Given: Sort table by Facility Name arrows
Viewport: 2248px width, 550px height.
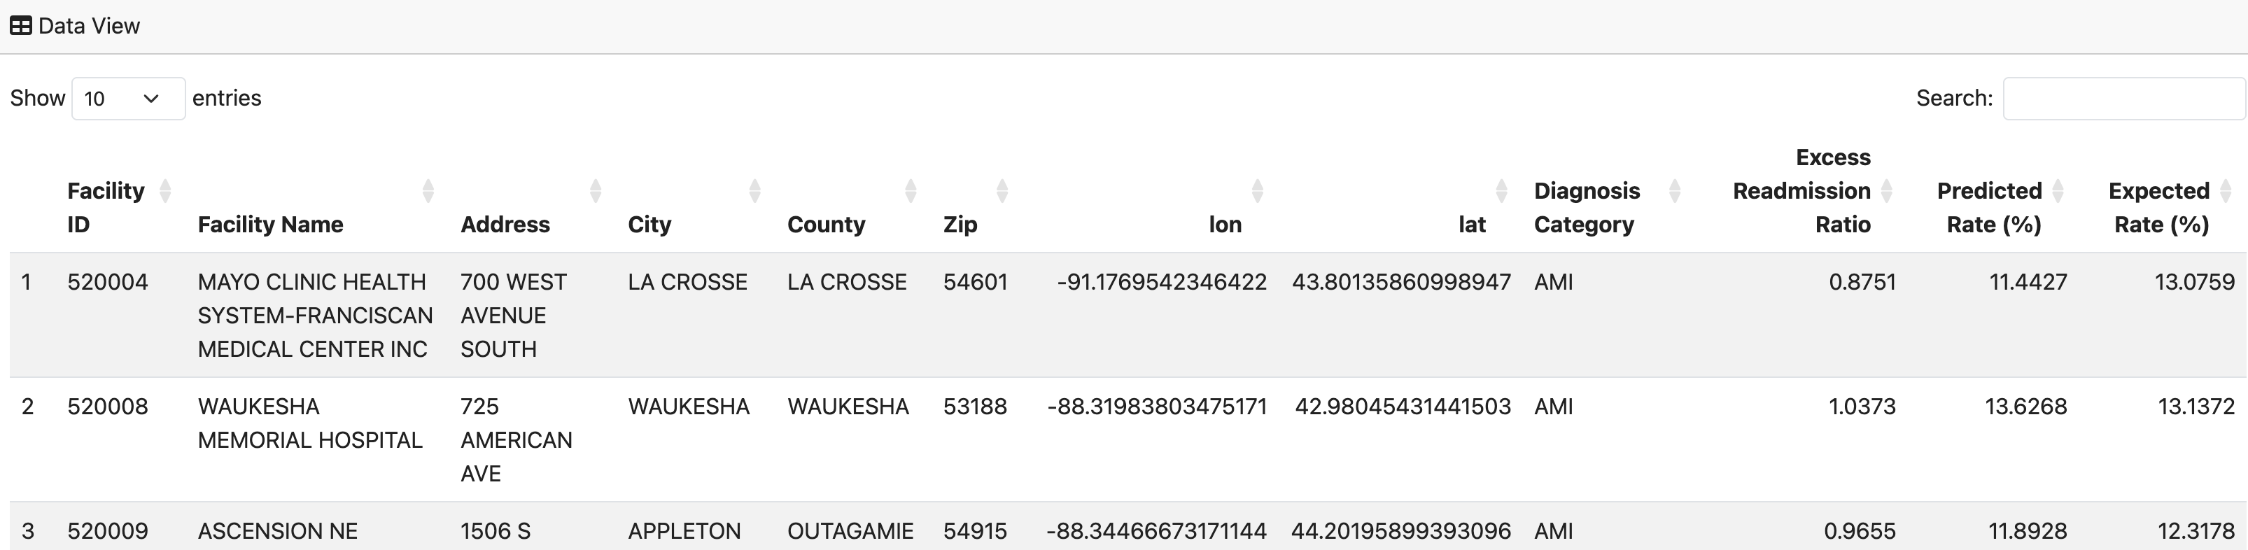Looking at the screenshot, I should tap(428, 191).
